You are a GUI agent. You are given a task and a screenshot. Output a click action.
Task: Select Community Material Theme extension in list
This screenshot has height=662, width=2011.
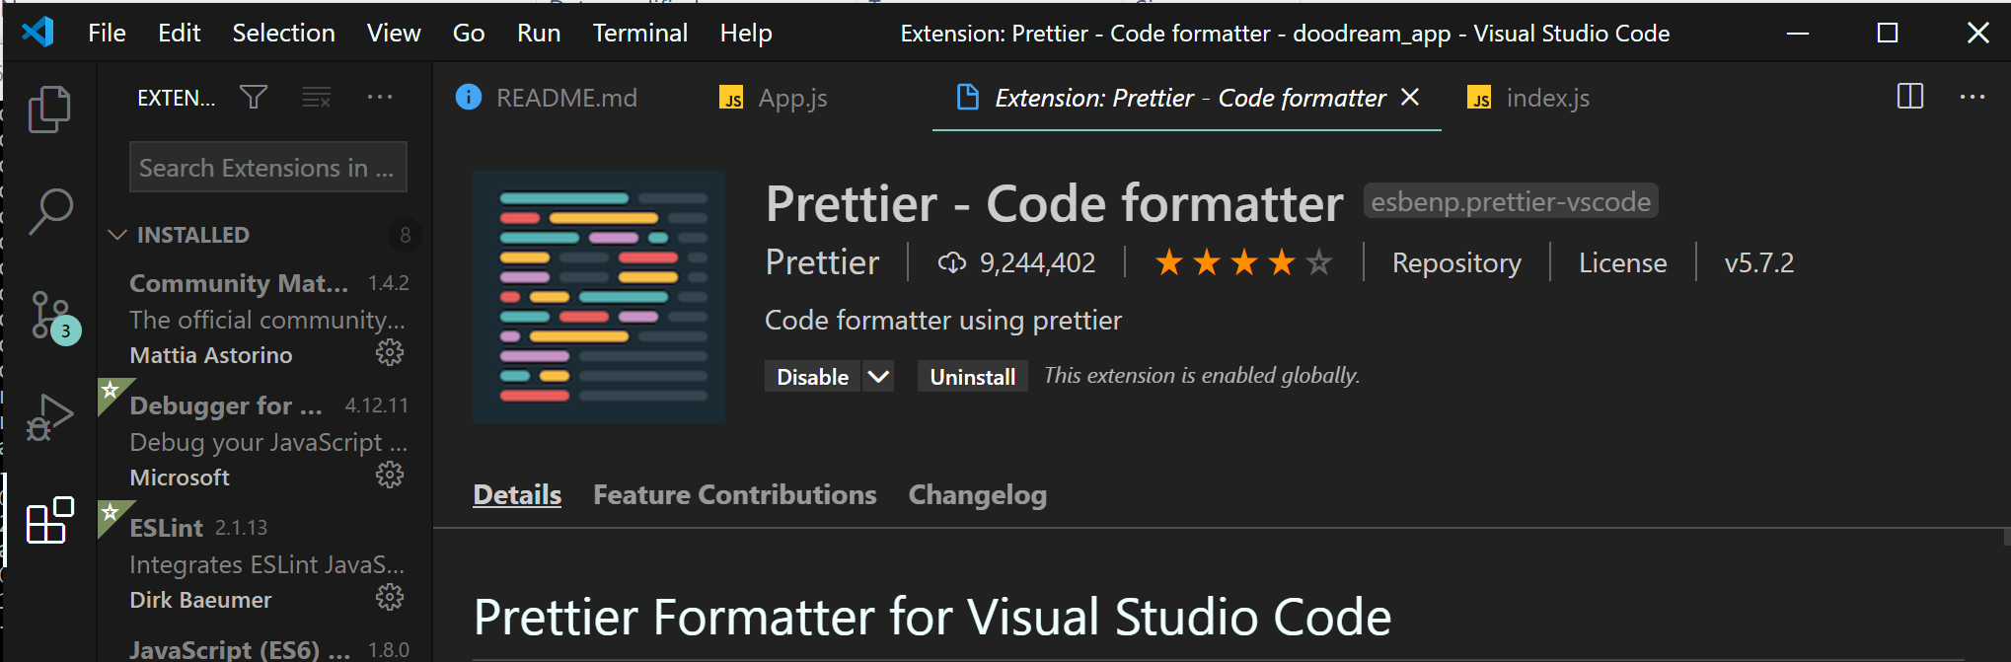[x=264, y=319]
